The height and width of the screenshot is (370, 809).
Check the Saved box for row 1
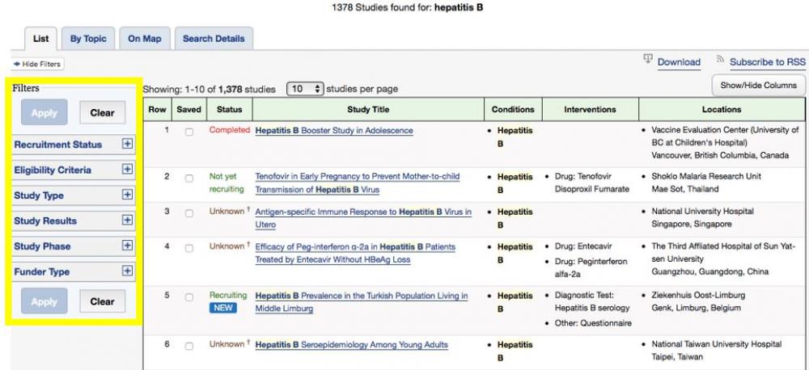coord(188,132)
